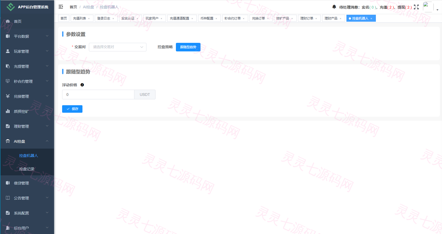Collapse the AI控盘 menu
Screen dimensions: 442x234
tap(27, 141)
